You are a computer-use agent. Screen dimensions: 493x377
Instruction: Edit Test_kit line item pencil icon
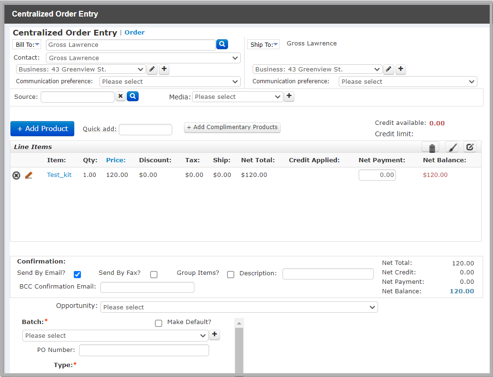28,175
